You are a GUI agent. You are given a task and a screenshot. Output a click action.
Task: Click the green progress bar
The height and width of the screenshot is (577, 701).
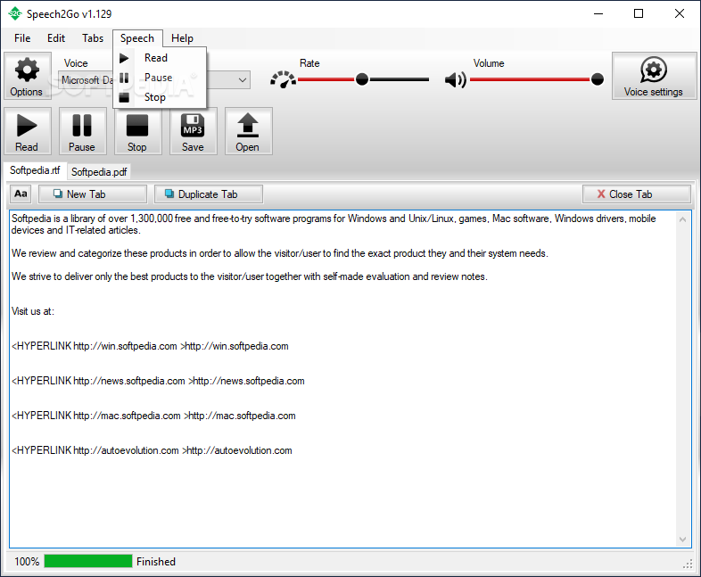88,561
